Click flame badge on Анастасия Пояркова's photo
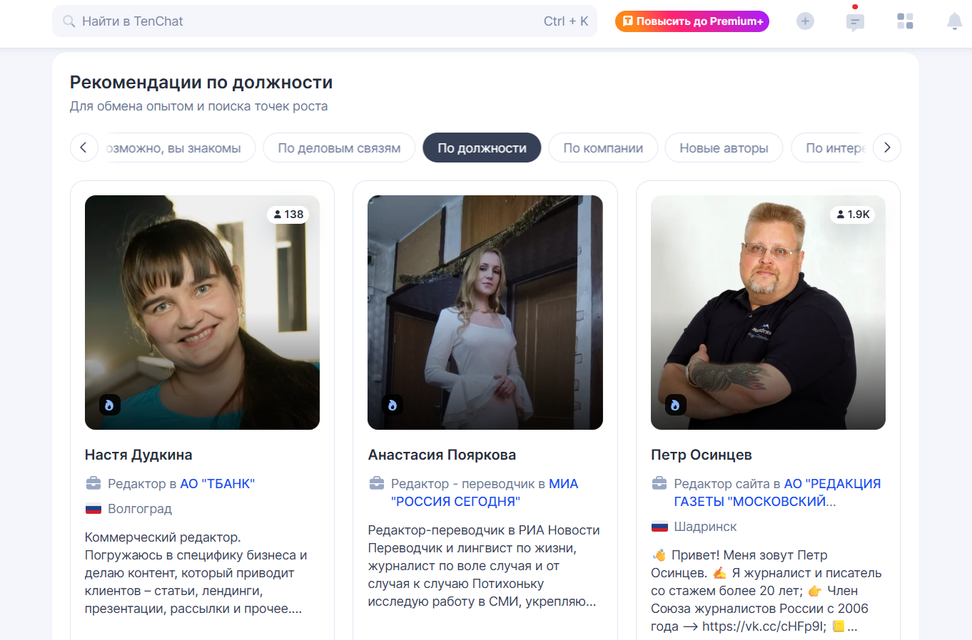This screenshot has height=640, width=972. click(393, 405)
